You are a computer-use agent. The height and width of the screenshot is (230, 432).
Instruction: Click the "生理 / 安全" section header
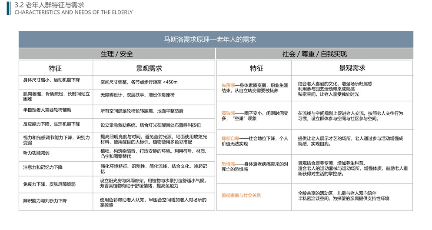[x=116, y=54]
